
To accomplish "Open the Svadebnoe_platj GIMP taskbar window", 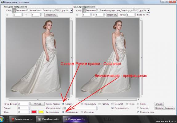I will pyautogui.click(x=49, y=119).
